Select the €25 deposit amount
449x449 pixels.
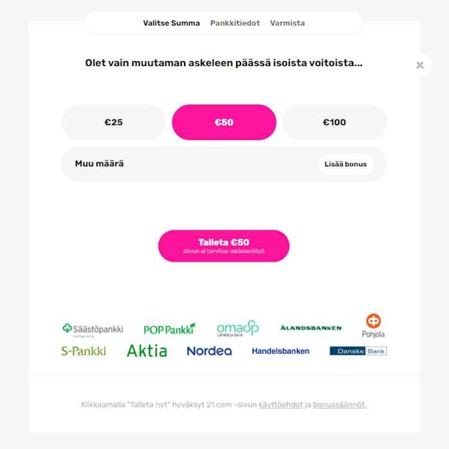pyautogui.click(x=114, y=123)
